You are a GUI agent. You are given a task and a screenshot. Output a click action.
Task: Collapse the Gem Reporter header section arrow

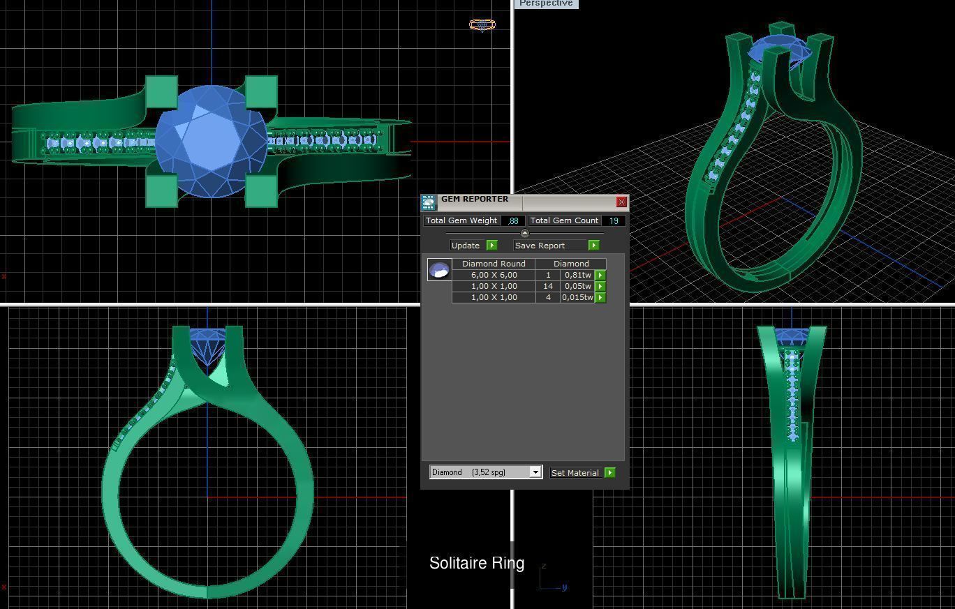[x=525, y=233]
